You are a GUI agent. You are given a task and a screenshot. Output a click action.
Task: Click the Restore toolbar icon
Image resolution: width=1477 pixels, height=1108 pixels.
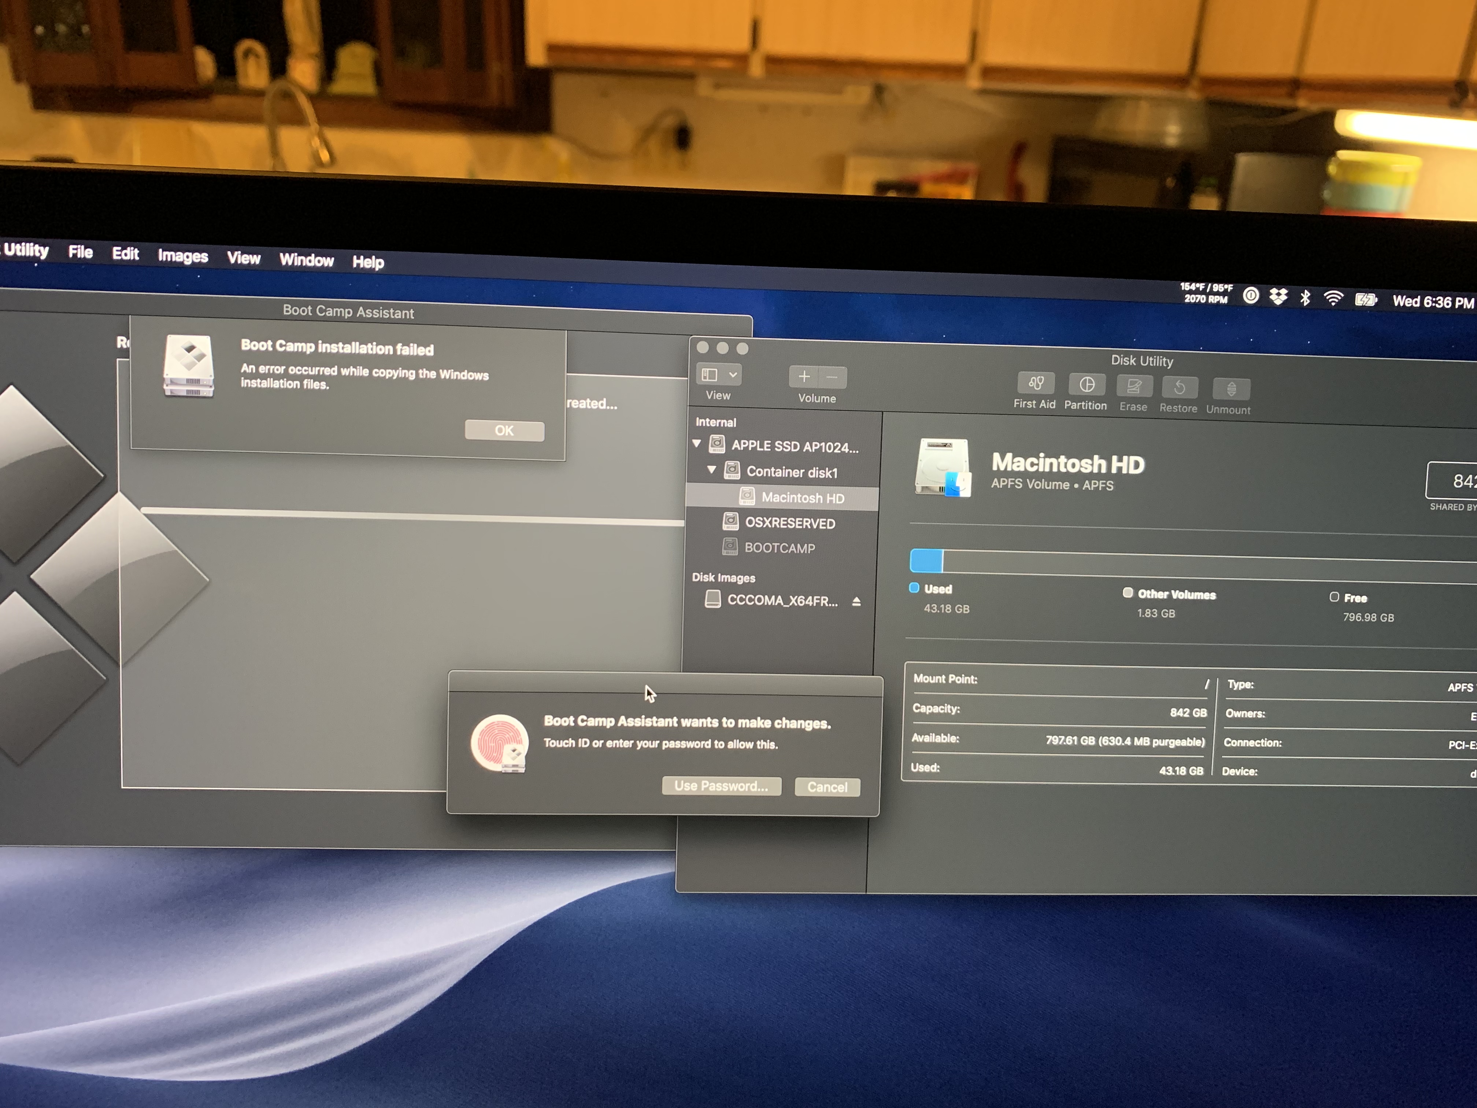1179,388
